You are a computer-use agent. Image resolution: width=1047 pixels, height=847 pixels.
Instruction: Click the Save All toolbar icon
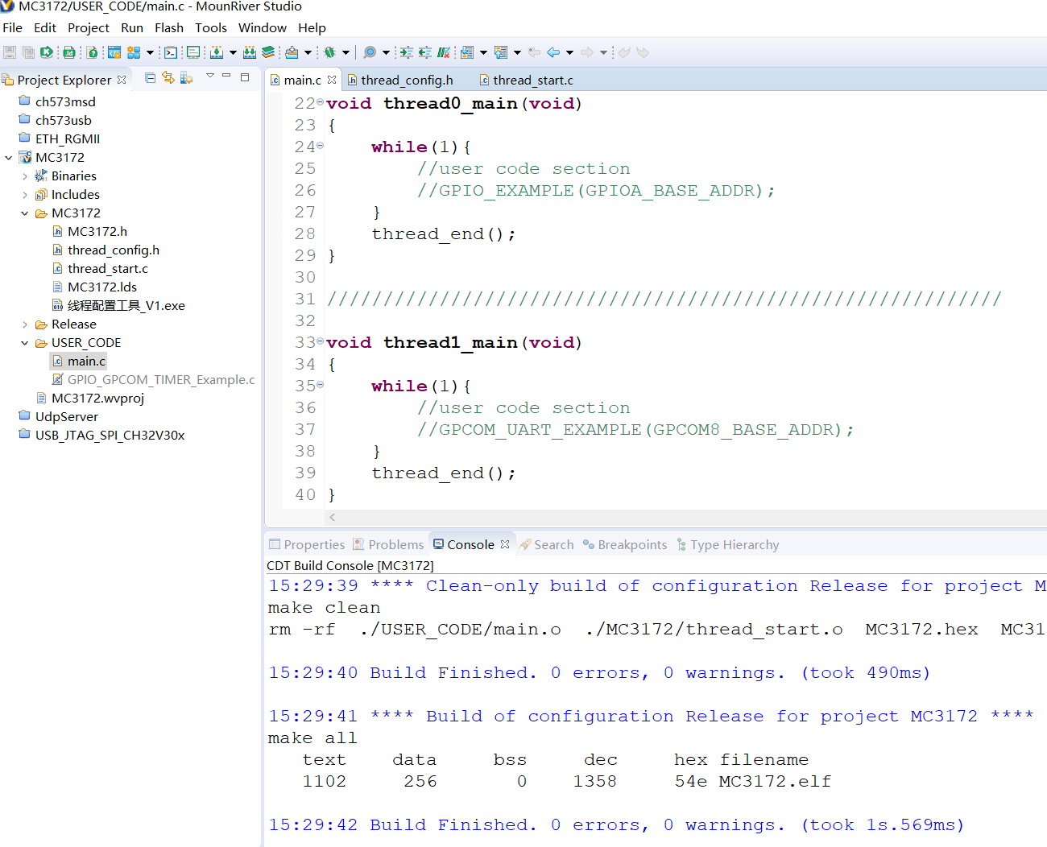click(28, 52)
